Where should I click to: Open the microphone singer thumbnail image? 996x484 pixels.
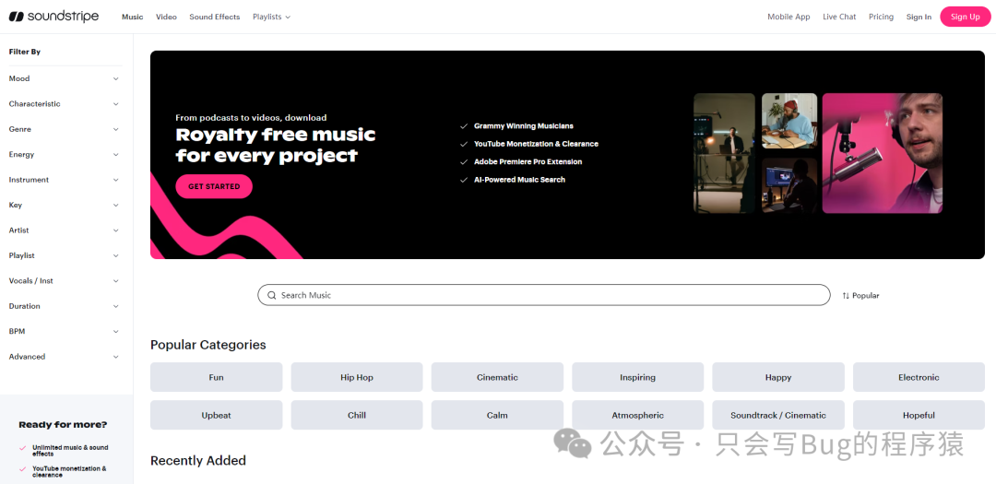click(x=882, y=153)
